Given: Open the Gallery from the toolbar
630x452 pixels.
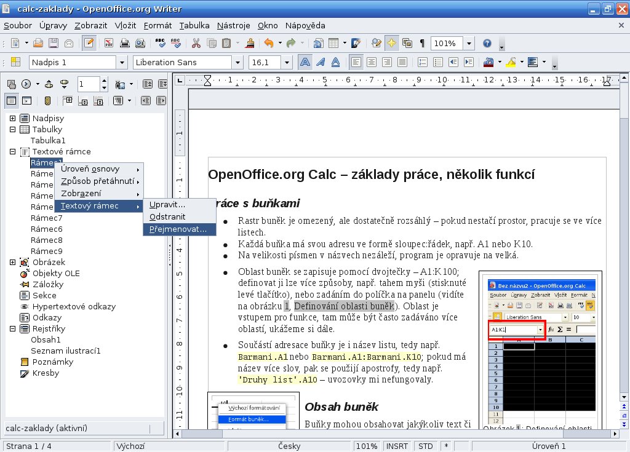Looking at the screenshot, I should click(x=407, y=43).
